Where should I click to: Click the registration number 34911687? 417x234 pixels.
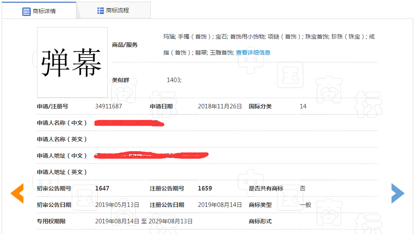[x=108, y=106]
